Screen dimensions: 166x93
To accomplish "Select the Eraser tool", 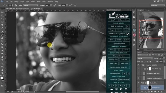I will [x=2, y=44].
